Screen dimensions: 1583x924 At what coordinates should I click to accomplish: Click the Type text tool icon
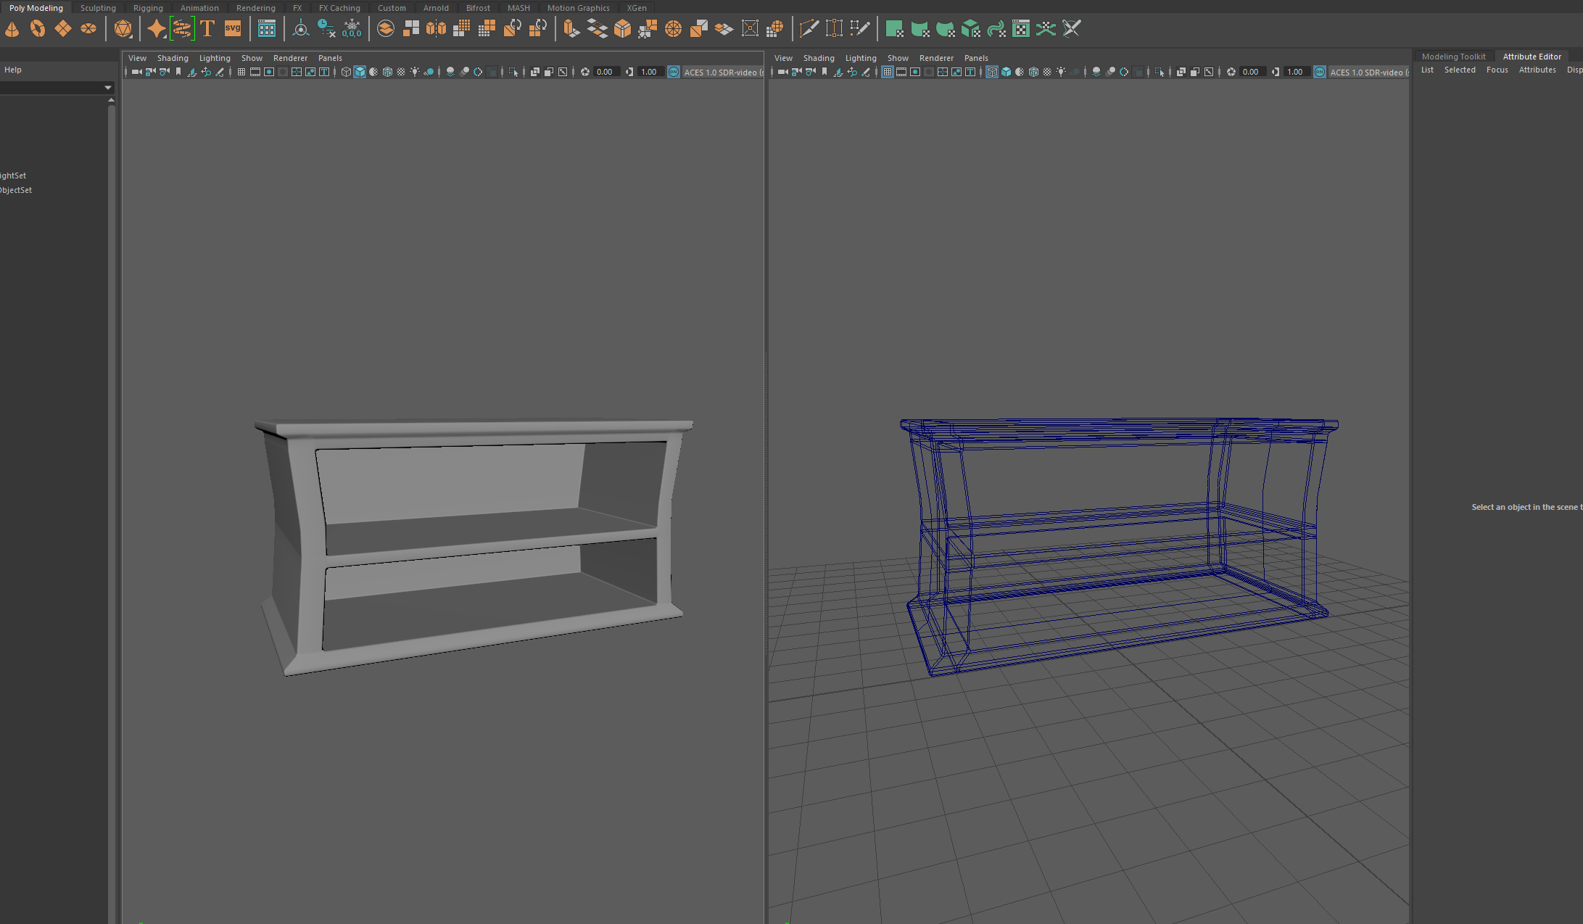(207, 29)
